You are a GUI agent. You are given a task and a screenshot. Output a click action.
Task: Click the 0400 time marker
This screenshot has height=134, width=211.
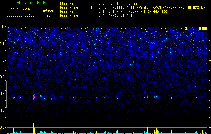(x=203, y=29)
